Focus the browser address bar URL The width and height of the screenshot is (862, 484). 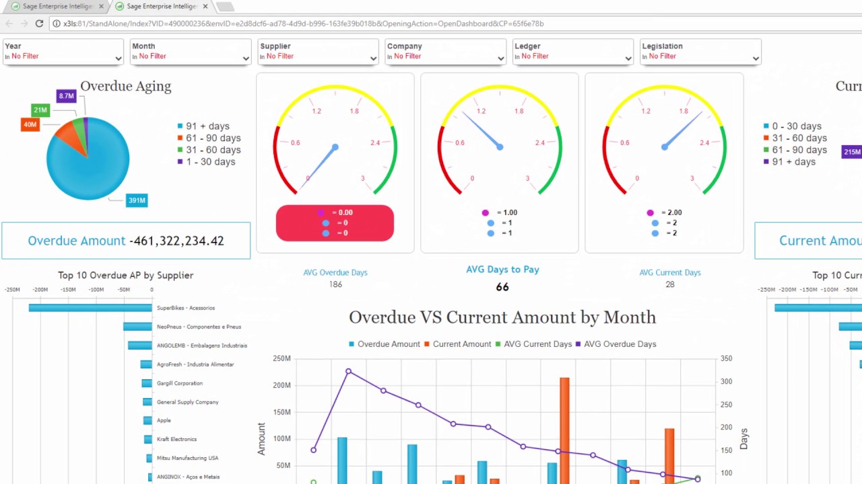click(303, 24)
